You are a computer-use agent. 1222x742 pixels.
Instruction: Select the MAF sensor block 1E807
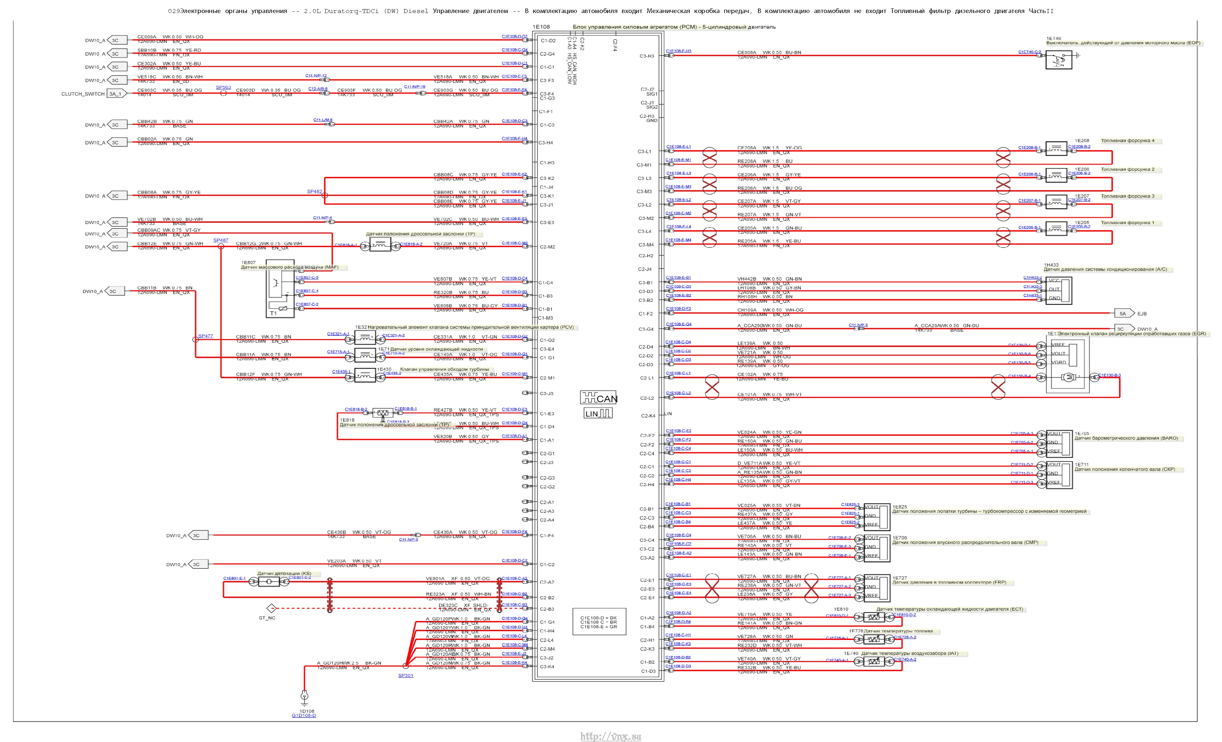[x=280, y=288]
